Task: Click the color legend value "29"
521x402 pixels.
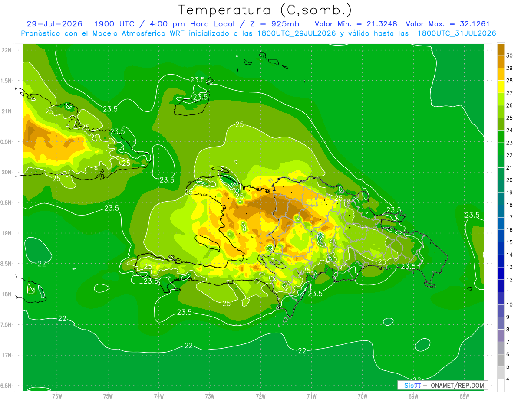Action: click(x=510, y=68)
